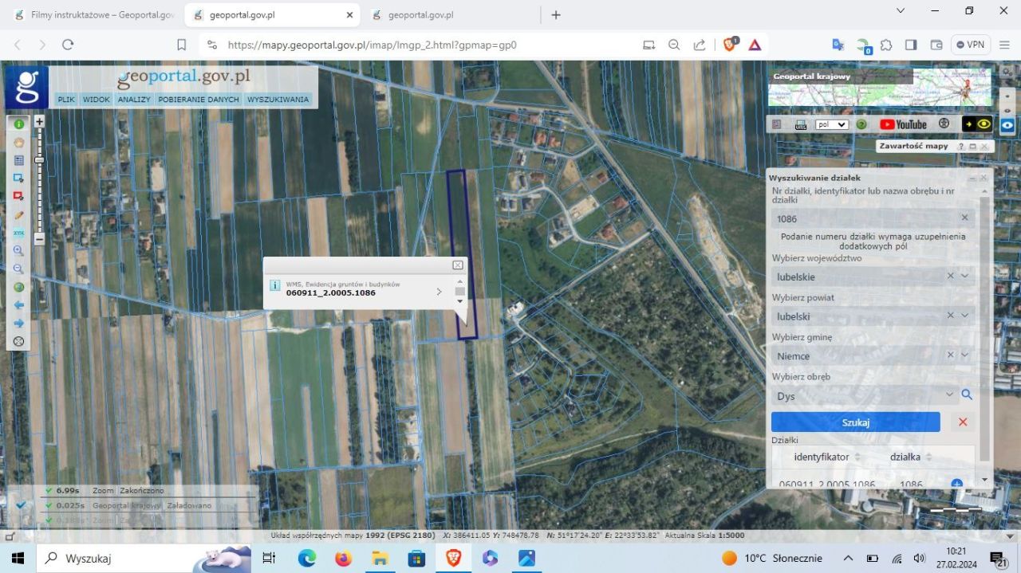Open the gmina dropdown showing Niemce
The height and width of the screenshot is (573, 1021).
pyautogui.click(x=965, y=355)
